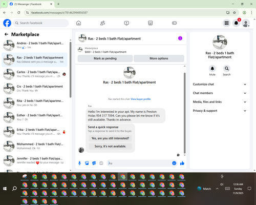This screenshot has width=256, height=205.
Task: Open a new browser tab with plus
Action: pos(58,4)
